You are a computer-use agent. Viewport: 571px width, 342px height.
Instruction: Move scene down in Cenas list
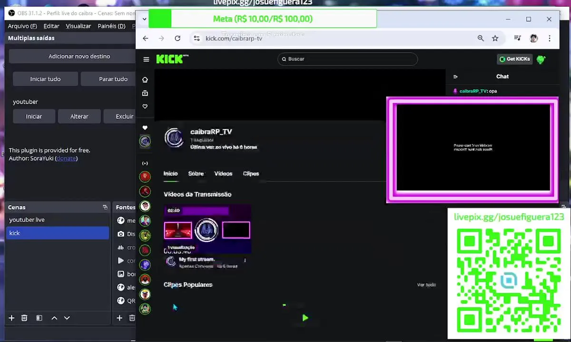coord(67,318)
